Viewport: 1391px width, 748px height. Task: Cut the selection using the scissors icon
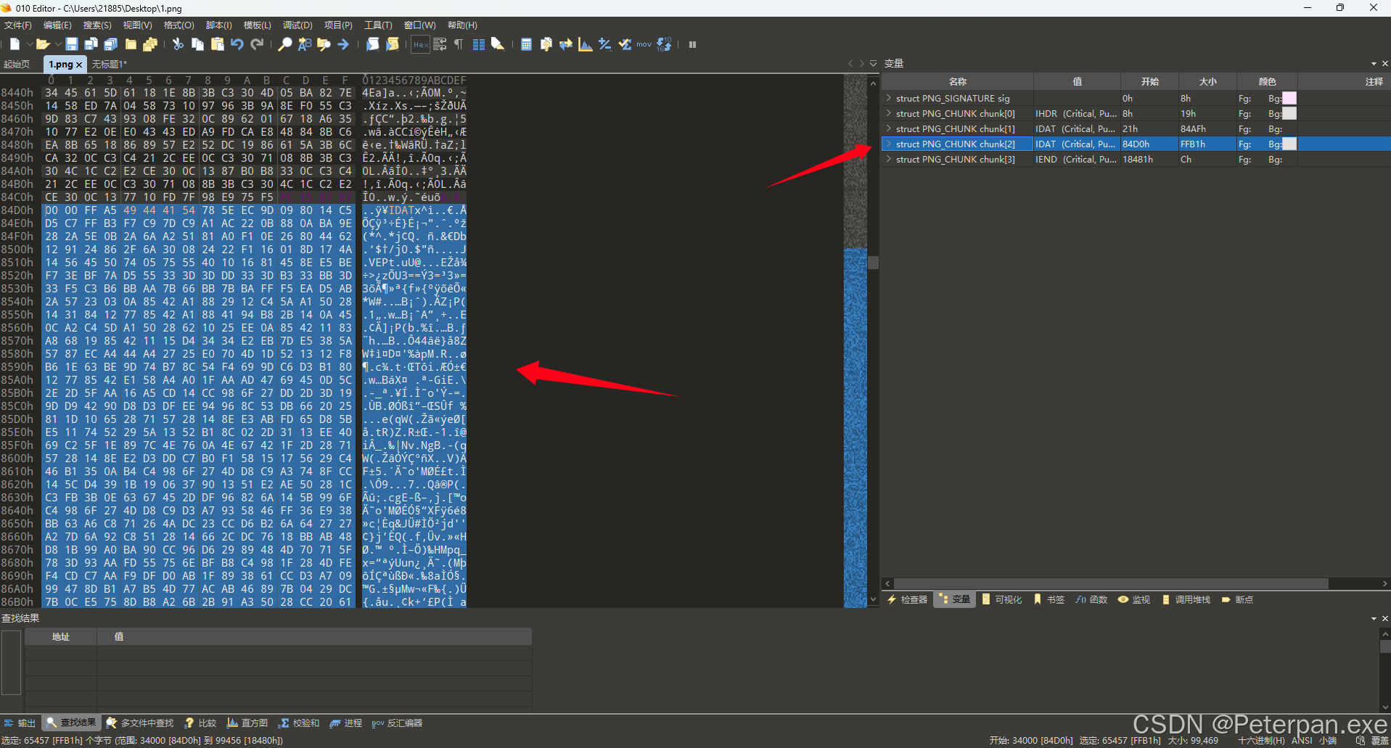point(178,44)
